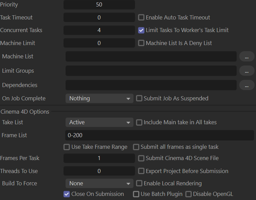
Task: Turn on Enable Local Rendering
Action: click(139, 184)
